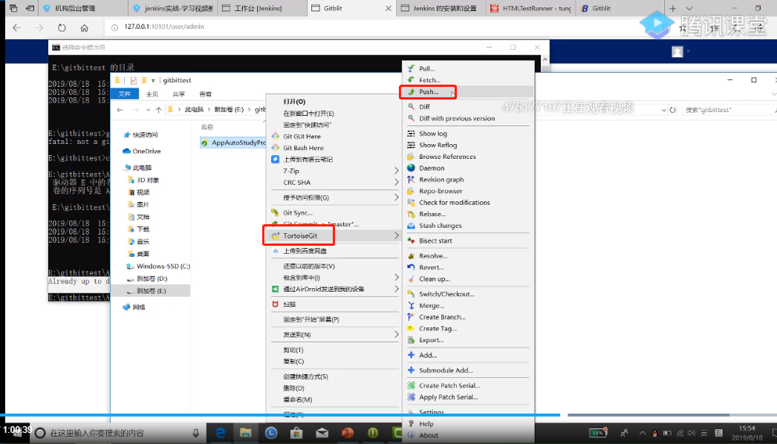This screenshot has width=777, height=444.
Task: Click the Windows taskbar search field
Action: [x=117, y=433]
